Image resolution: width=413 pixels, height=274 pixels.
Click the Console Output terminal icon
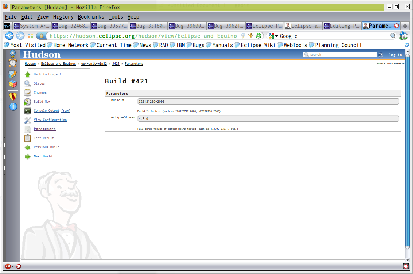pos(27,111)
